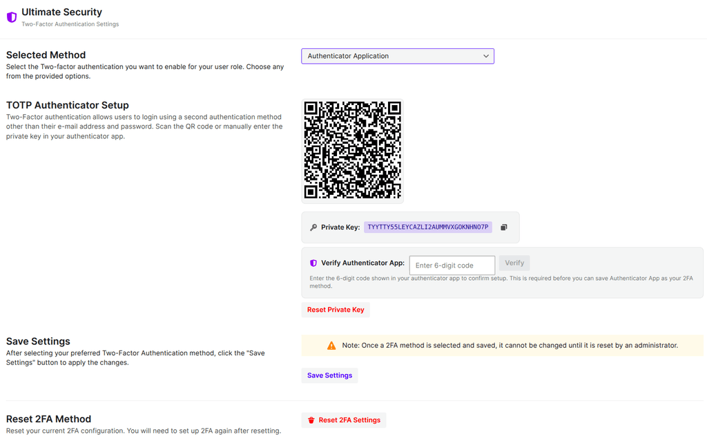Screen dimensions: 707x439
Task: Click the Private Key label
Action: (x=340, y=227)
